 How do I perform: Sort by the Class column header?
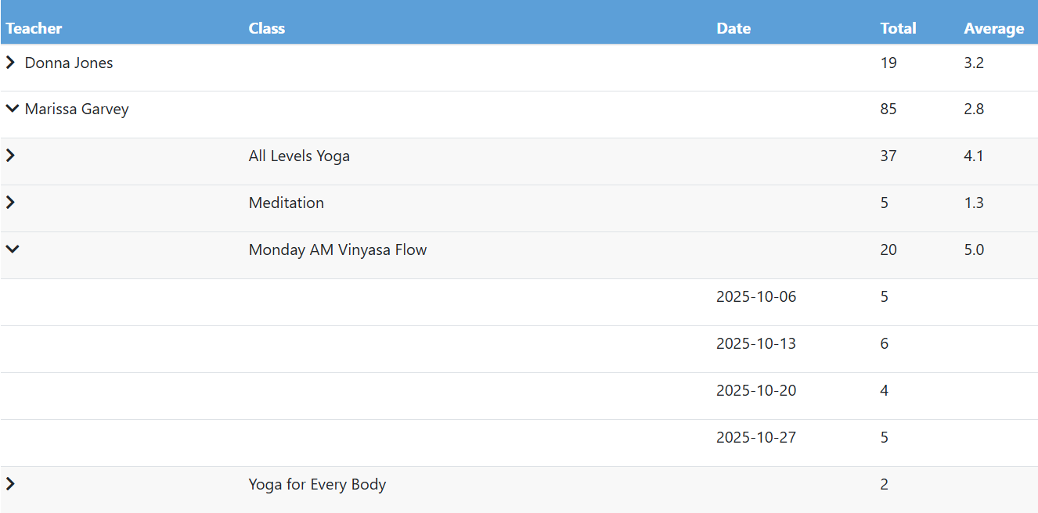(267, 28)
